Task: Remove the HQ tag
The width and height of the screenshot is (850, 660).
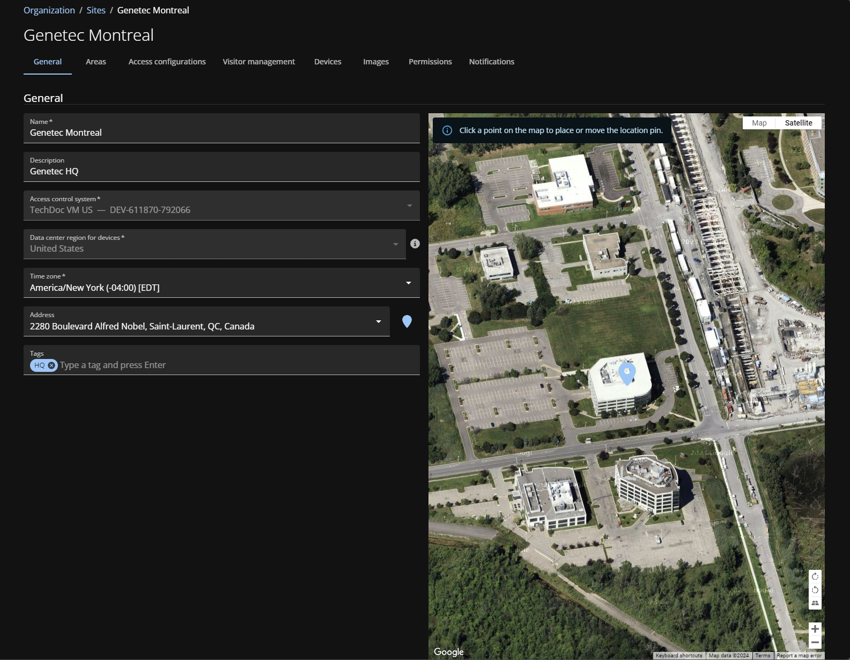Action: 51,365
